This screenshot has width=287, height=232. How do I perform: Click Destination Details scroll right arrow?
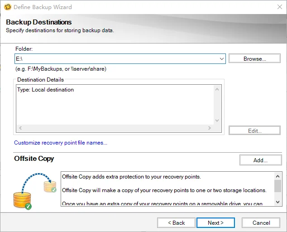pos(210,128)
